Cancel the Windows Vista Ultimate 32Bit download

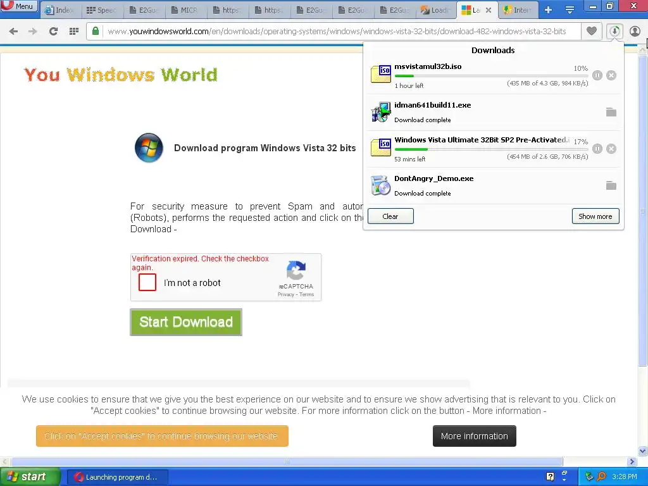point(611,149)
